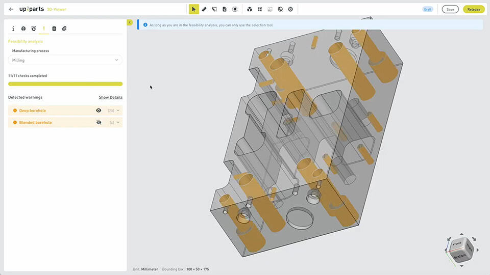490x275 pixels.
Task: Fit model to screen with expand icon
Action: (260, 9)
